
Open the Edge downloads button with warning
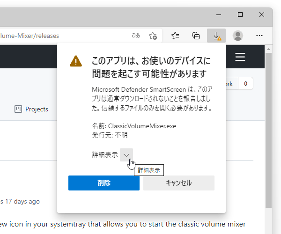tap(216, 36)
